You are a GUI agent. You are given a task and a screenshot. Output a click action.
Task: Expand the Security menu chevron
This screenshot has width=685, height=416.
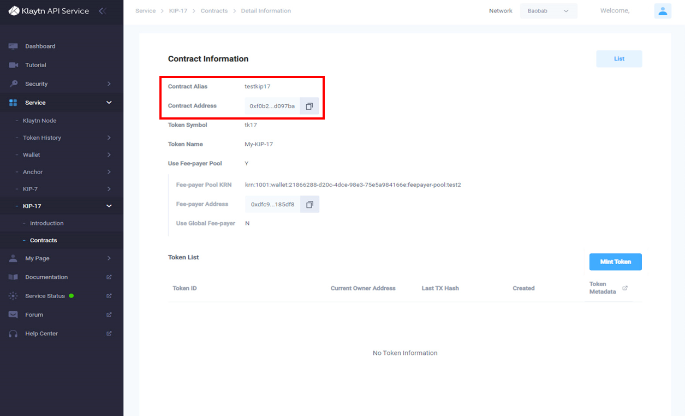point(109,84)
